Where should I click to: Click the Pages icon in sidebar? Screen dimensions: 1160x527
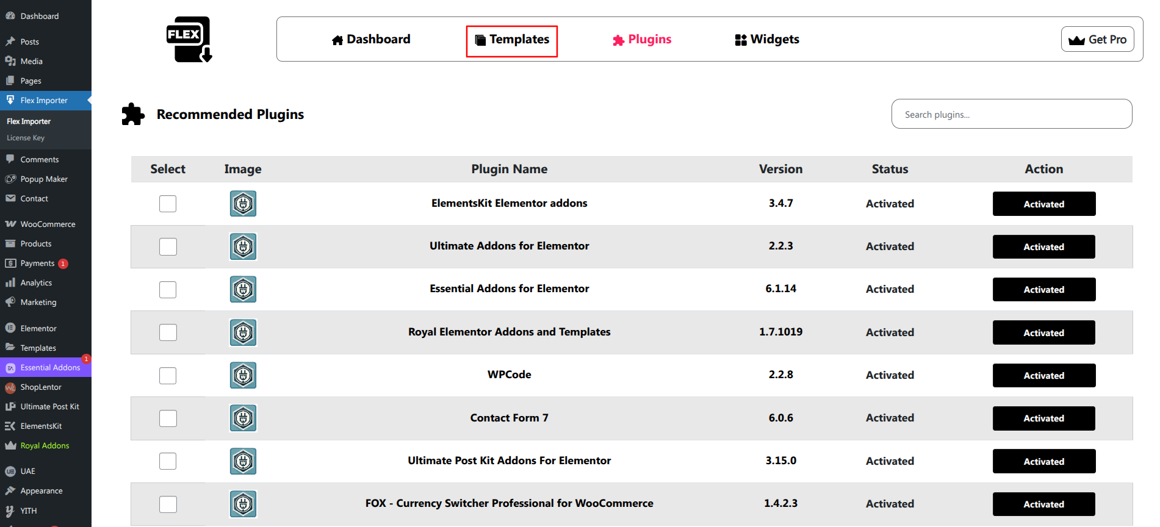[10, 81]
